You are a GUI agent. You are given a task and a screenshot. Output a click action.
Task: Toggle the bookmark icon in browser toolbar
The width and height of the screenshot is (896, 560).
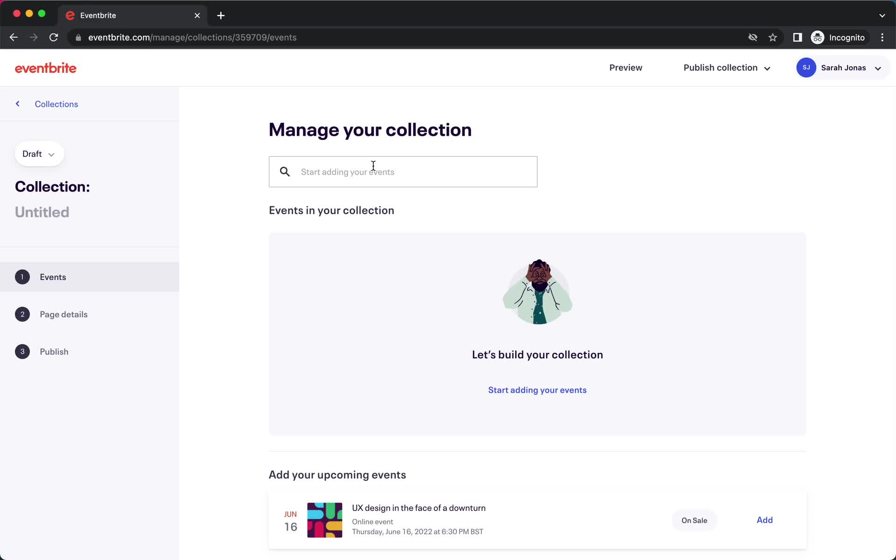(x=773, y=37)
